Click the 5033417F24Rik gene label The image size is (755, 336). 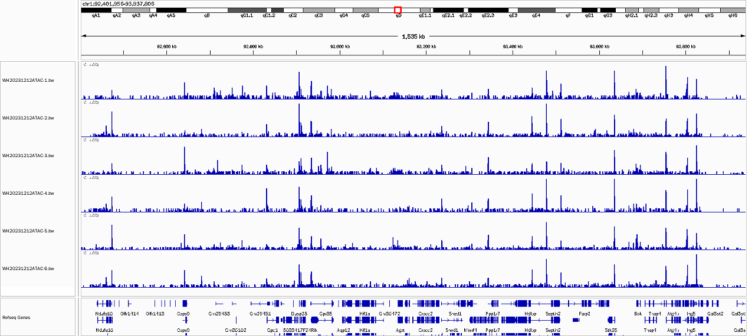pos(300,330)
